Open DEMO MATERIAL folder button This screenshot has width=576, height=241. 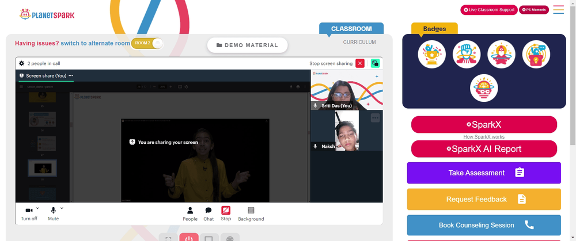(247, 45)
